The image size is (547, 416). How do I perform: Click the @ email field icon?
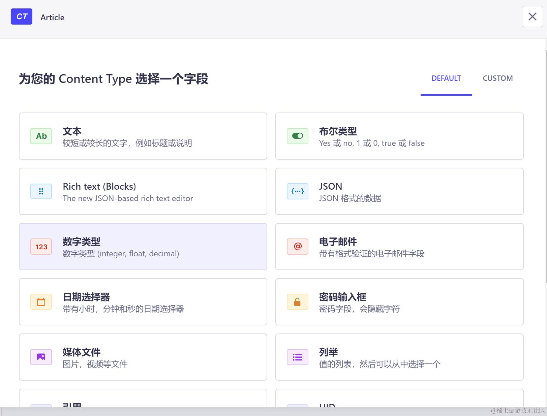[x=298, y=247]
